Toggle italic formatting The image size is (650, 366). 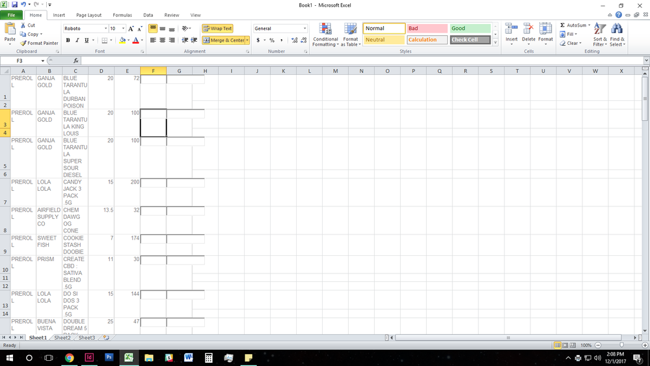tap(77, 40)
